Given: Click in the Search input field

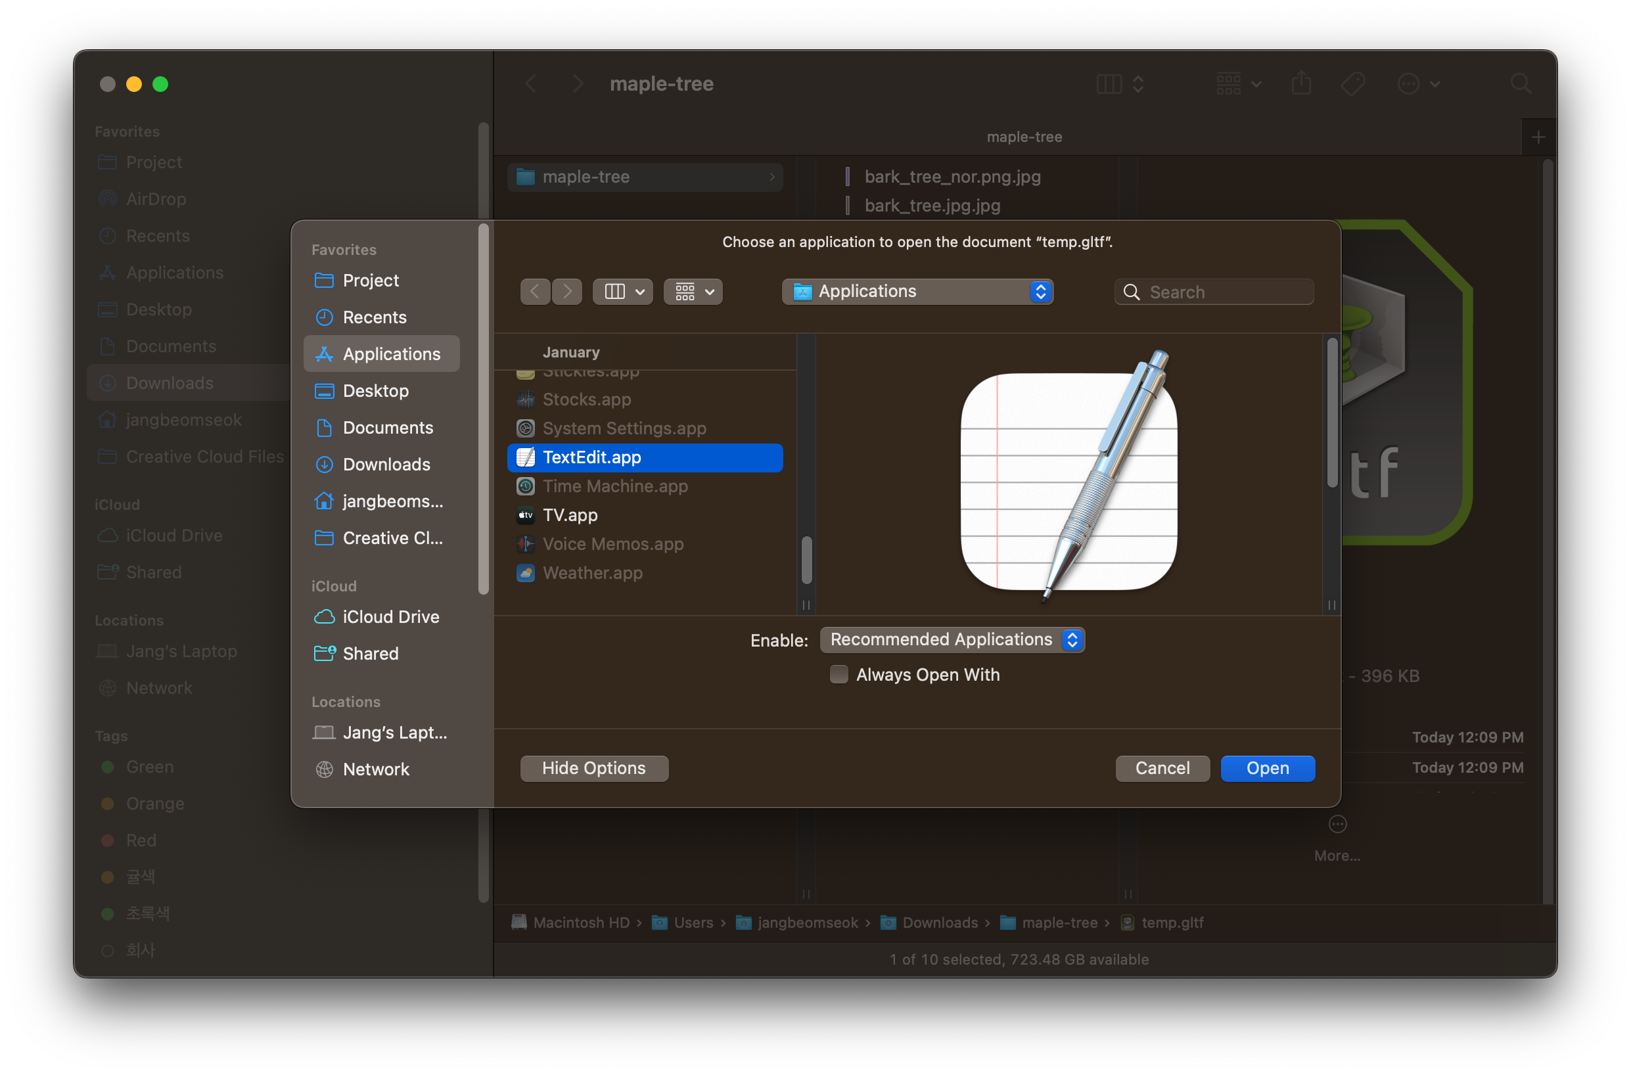Looking at the screenshot, I should click(1226, 293).
